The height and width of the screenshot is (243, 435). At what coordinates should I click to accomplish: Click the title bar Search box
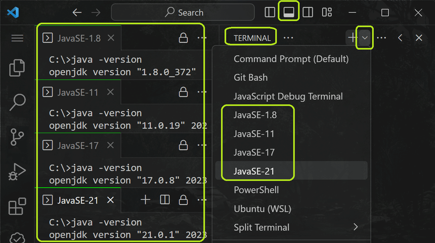point(183,13)
